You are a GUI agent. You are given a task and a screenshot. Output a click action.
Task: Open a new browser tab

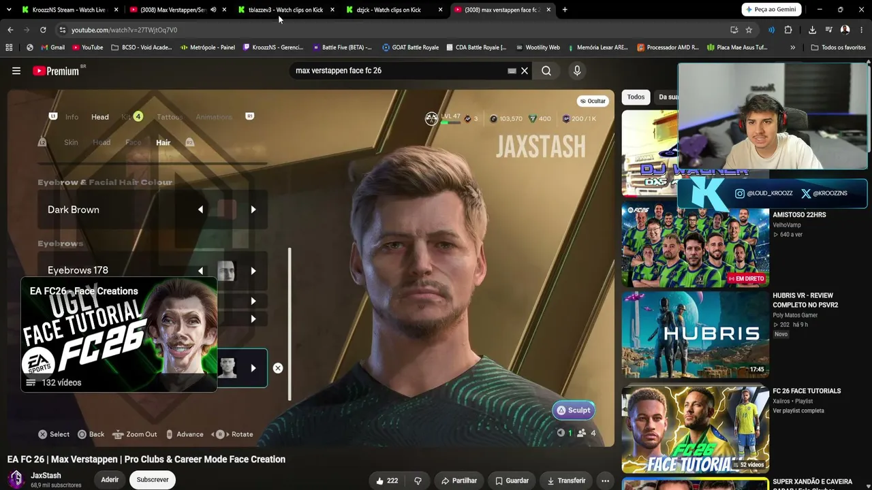[565, 10]
